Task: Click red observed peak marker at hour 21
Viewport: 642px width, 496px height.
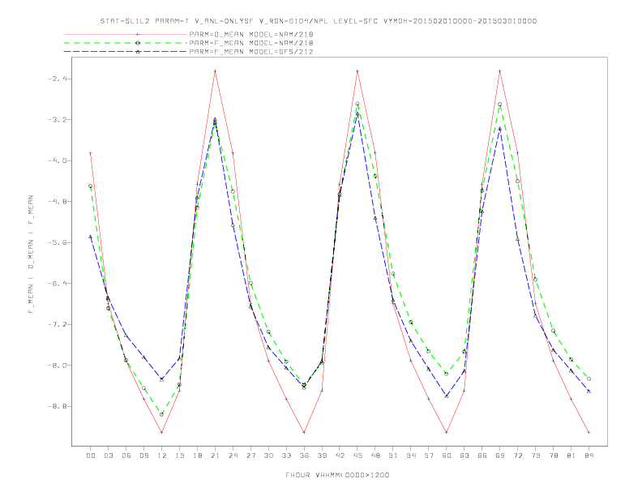Action: click(215, 71)
